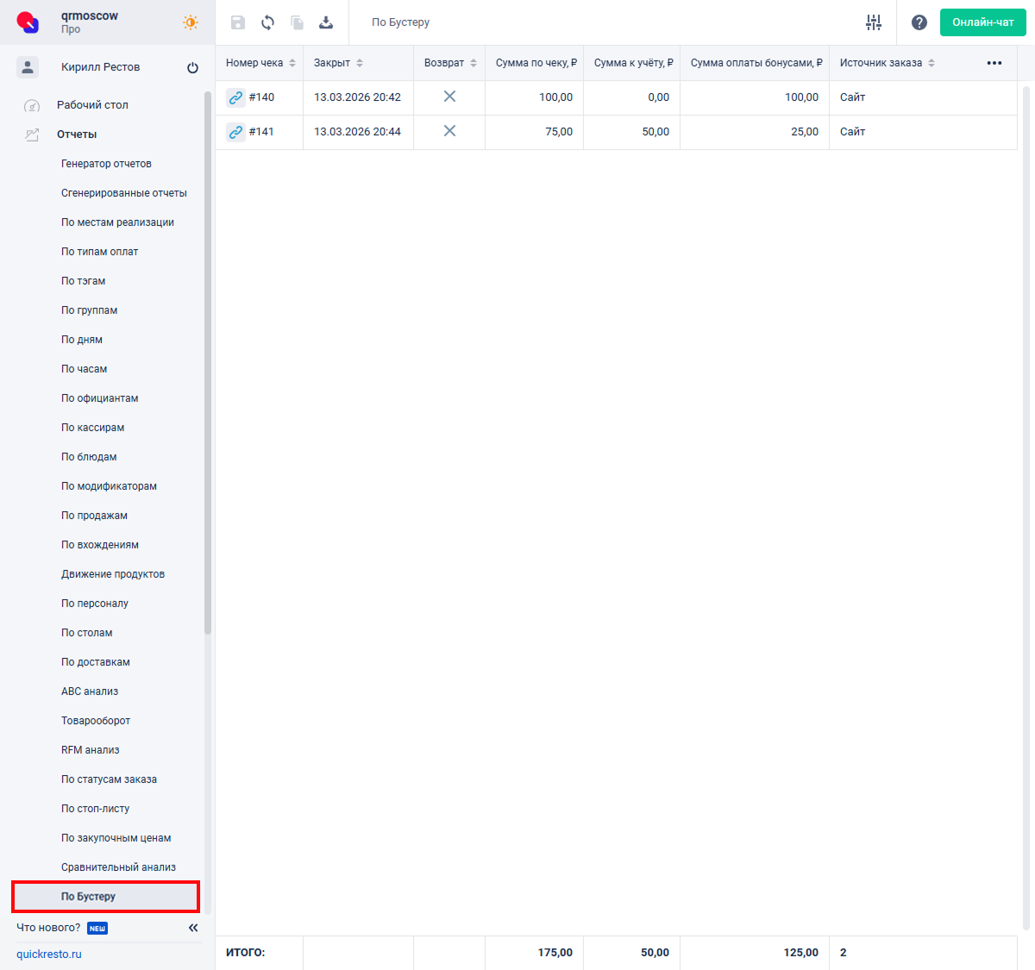Select the RFM анализ report
Screen dimensions: 1035x970
click(90, 750)
